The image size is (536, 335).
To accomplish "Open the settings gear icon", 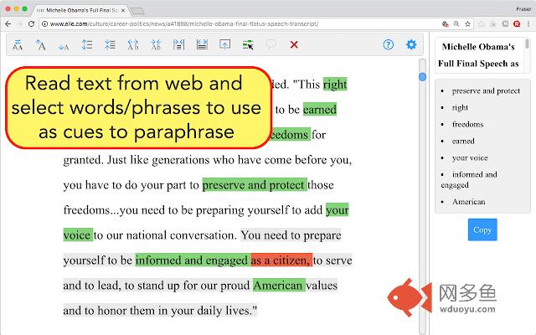I will [411, 45].
